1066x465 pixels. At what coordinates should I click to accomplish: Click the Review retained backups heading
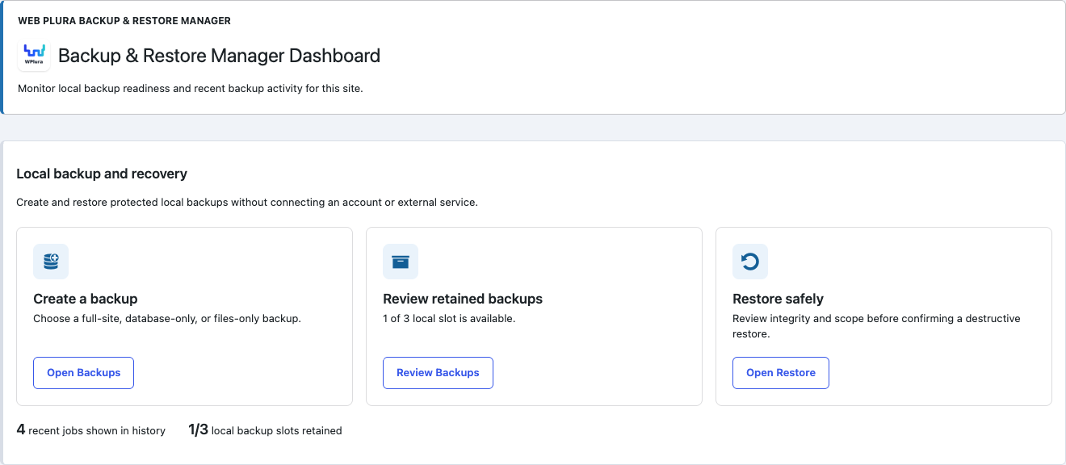(x=463, y=299)
